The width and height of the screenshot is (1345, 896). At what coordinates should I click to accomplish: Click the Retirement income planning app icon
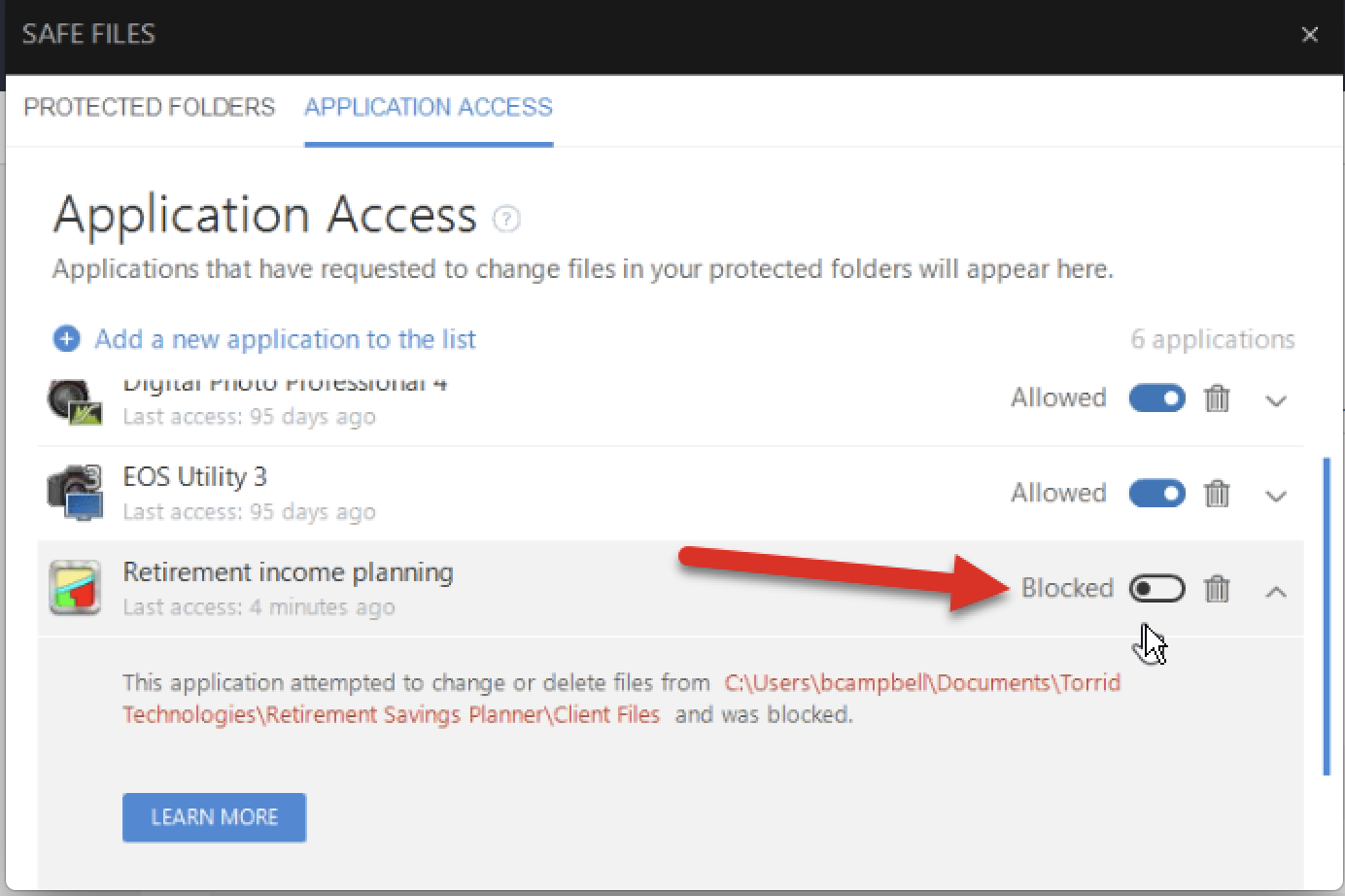tap(75, 588)
